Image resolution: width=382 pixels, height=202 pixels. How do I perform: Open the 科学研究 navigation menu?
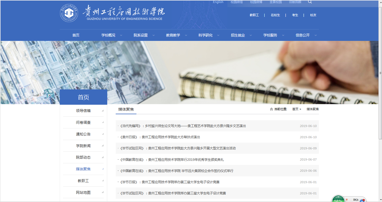coord(205,35)
